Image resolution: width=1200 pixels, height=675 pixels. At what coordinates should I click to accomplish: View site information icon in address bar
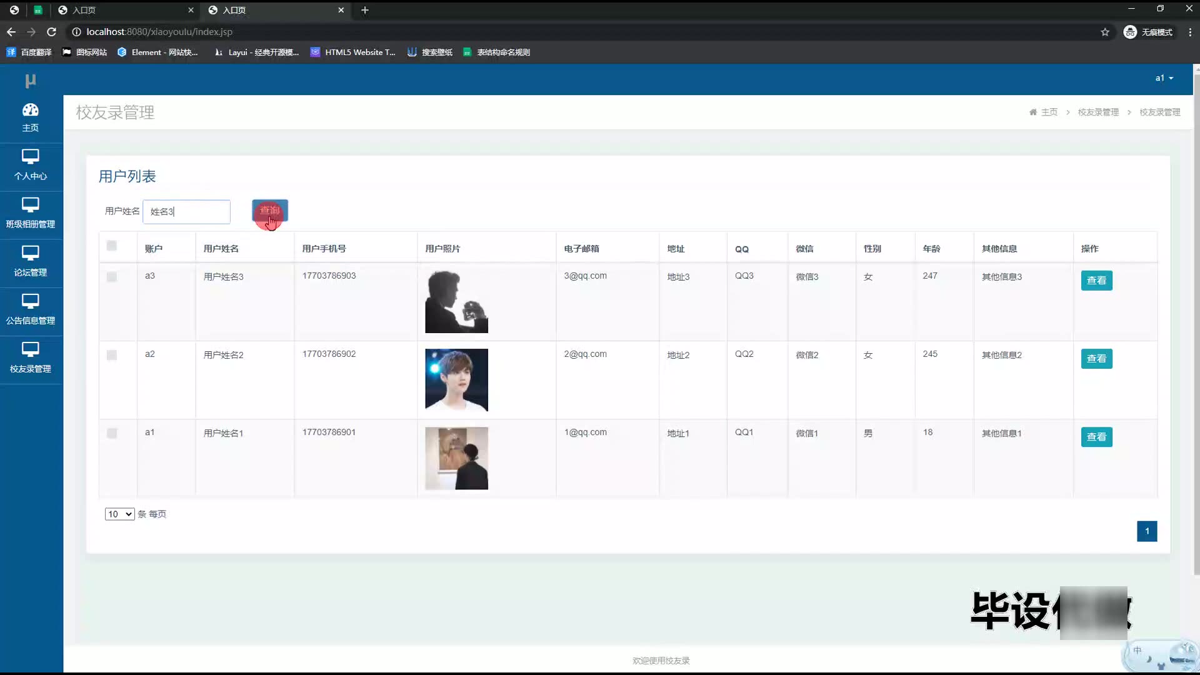pos(76,32)
